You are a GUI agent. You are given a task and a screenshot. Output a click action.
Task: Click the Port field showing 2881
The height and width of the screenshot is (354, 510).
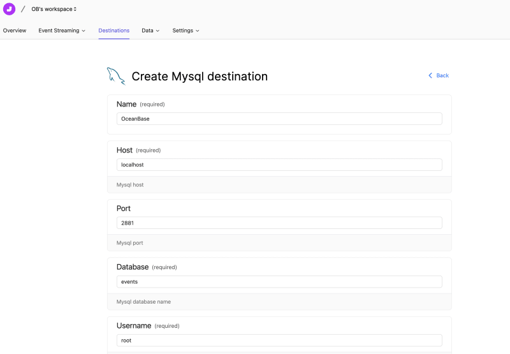click(x=279, y=223)
